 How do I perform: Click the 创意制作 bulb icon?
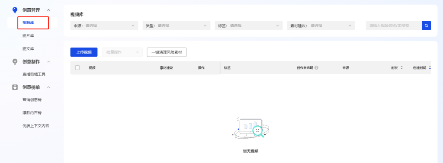[x=15, y=61]
